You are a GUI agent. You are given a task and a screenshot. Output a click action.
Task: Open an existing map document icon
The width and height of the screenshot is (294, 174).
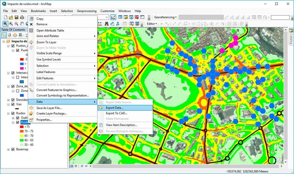(x=11, y=17)
